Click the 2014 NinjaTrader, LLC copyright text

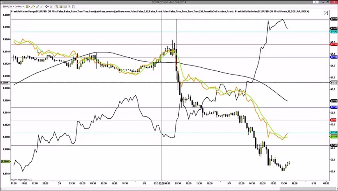point(22,180)
